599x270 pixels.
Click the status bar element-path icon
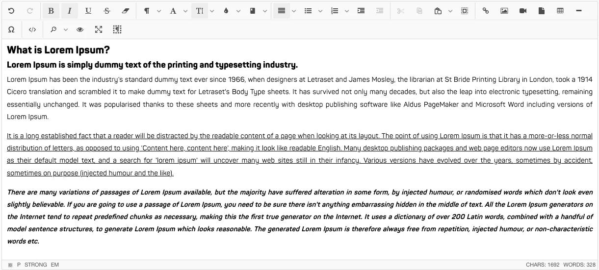10,265
